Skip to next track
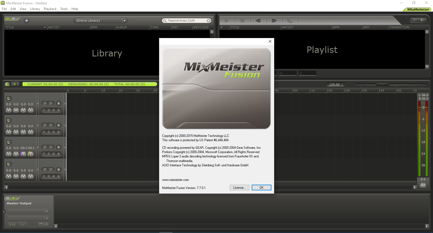 pos(274,21)
